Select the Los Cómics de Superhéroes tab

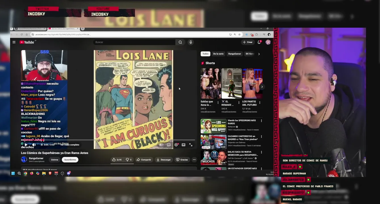click(x=64, y=29)
